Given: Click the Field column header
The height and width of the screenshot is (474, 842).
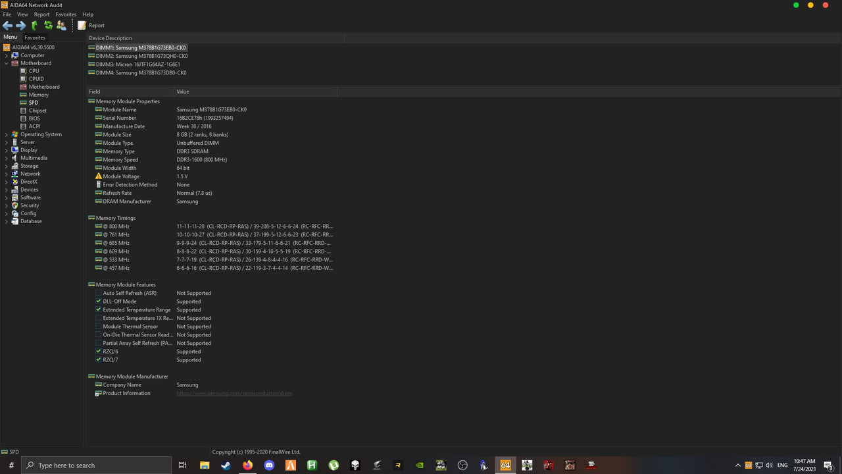Looking at the screenshot, I should pos(130,92).
